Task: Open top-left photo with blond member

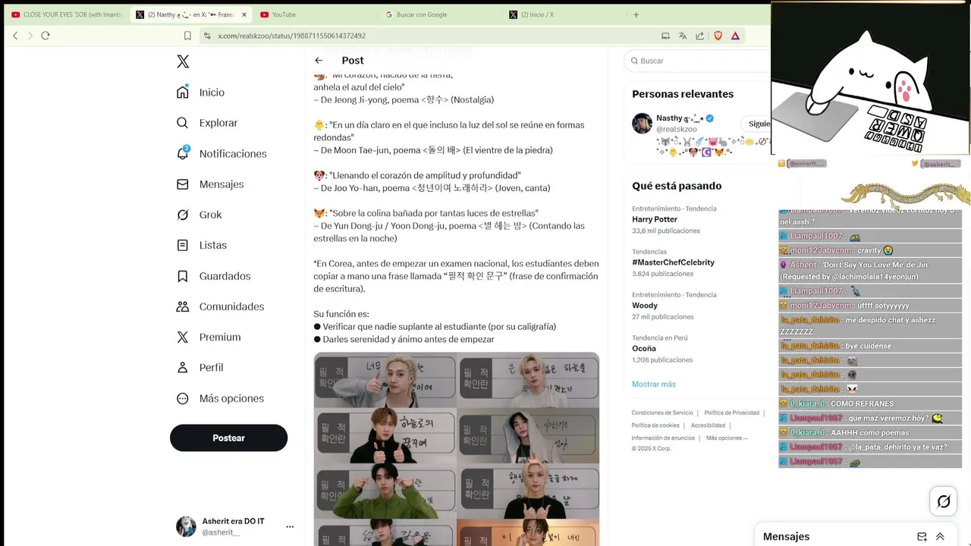Action: pyautogui.click(x=385, y=380)
